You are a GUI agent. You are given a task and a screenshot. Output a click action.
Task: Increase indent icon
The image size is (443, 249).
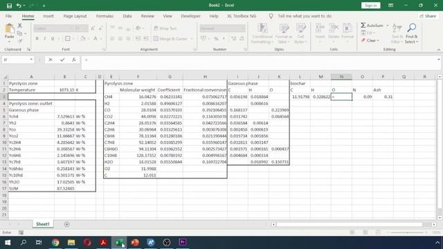[x=146, y=39]
